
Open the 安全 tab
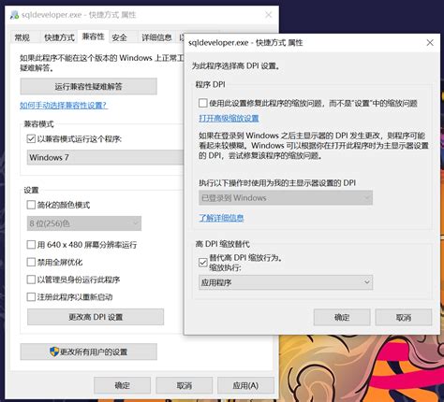coord(119,37)
